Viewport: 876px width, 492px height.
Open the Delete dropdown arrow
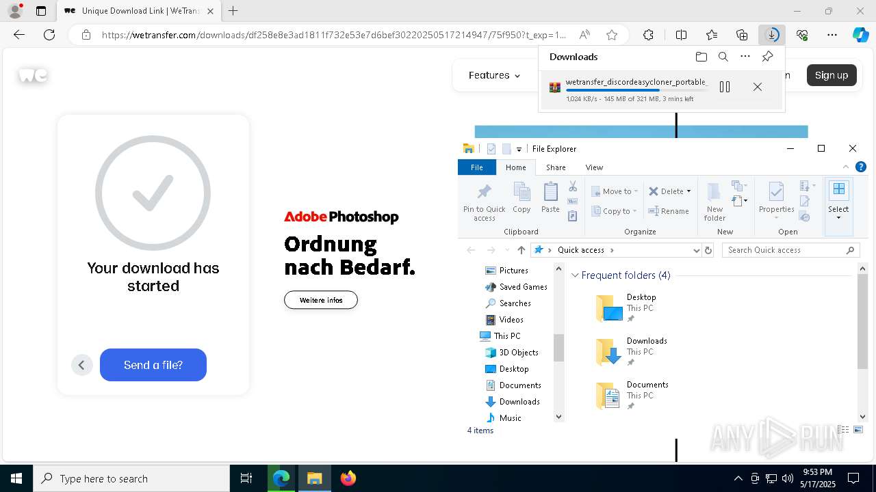click(688, 191)
